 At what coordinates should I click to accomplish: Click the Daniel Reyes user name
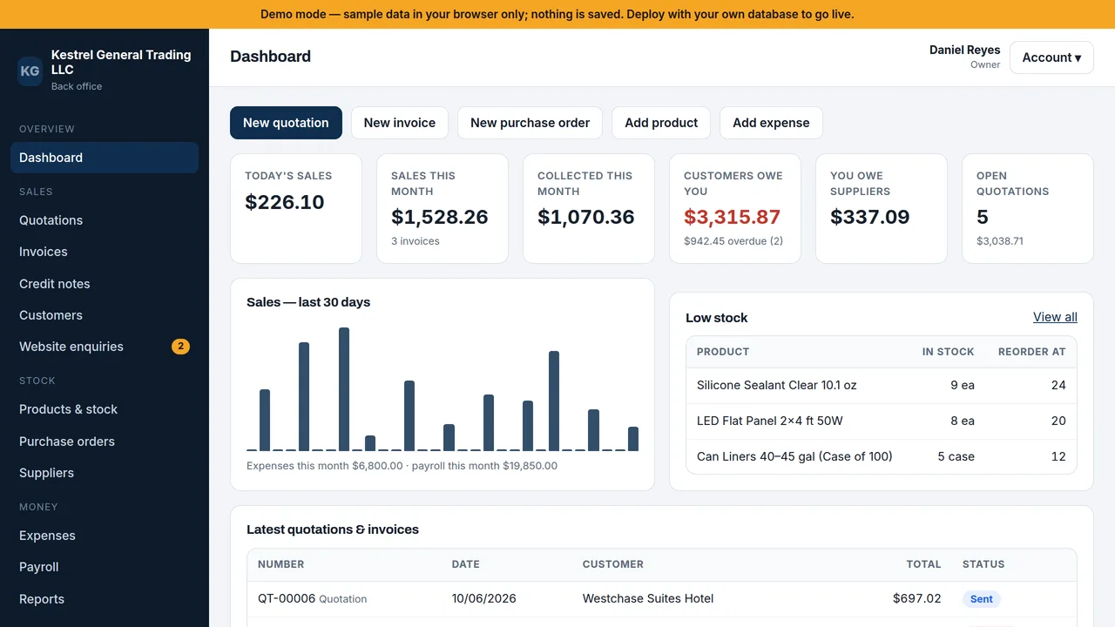[x=965, y=50]
